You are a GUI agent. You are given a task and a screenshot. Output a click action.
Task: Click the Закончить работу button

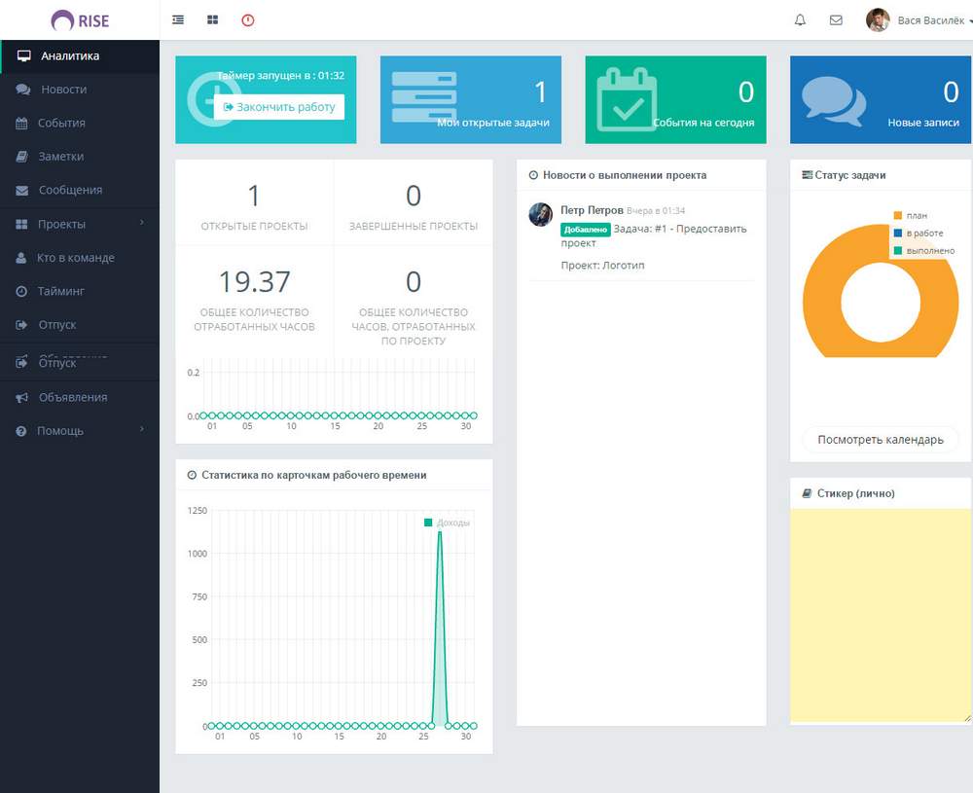click(x=279, y=107)
